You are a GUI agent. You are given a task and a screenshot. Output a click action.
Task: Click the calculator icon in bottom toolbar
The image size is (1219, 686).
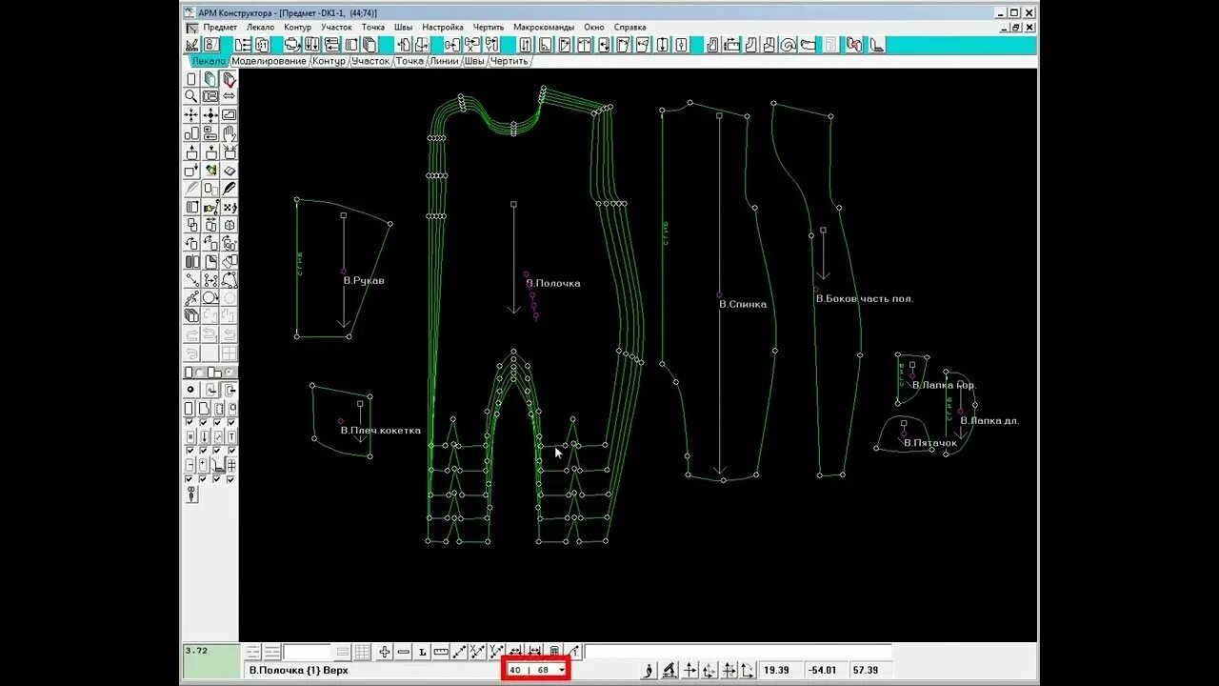point(553,652)
